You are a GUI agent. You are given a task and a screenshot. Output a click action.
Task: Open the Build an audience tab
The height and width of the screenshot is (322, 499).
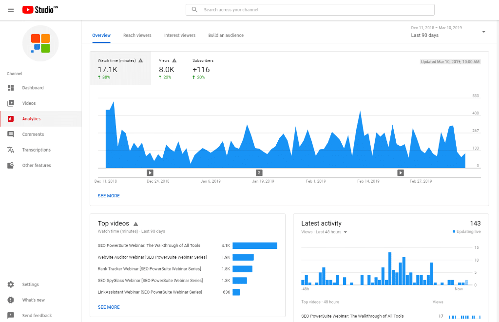[x=226, y=35]
